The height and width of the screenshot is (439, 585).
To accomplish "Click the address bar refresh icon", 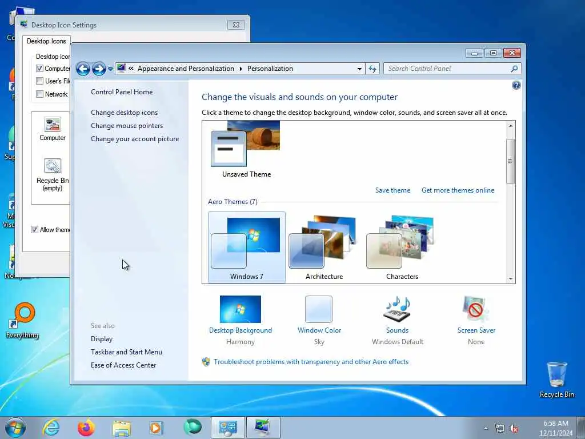I will (x=372, y=69).
